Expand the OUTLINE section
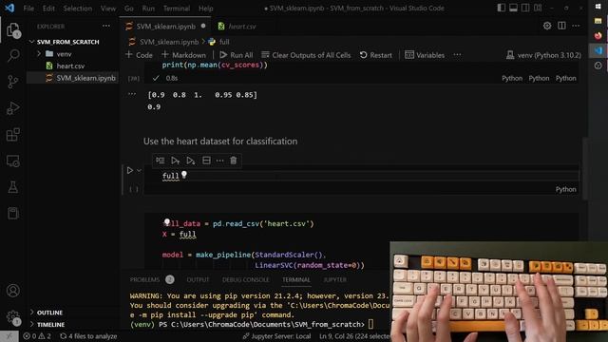Image resolution: width=608 pixels, height=342 pixels. point(49,313)
